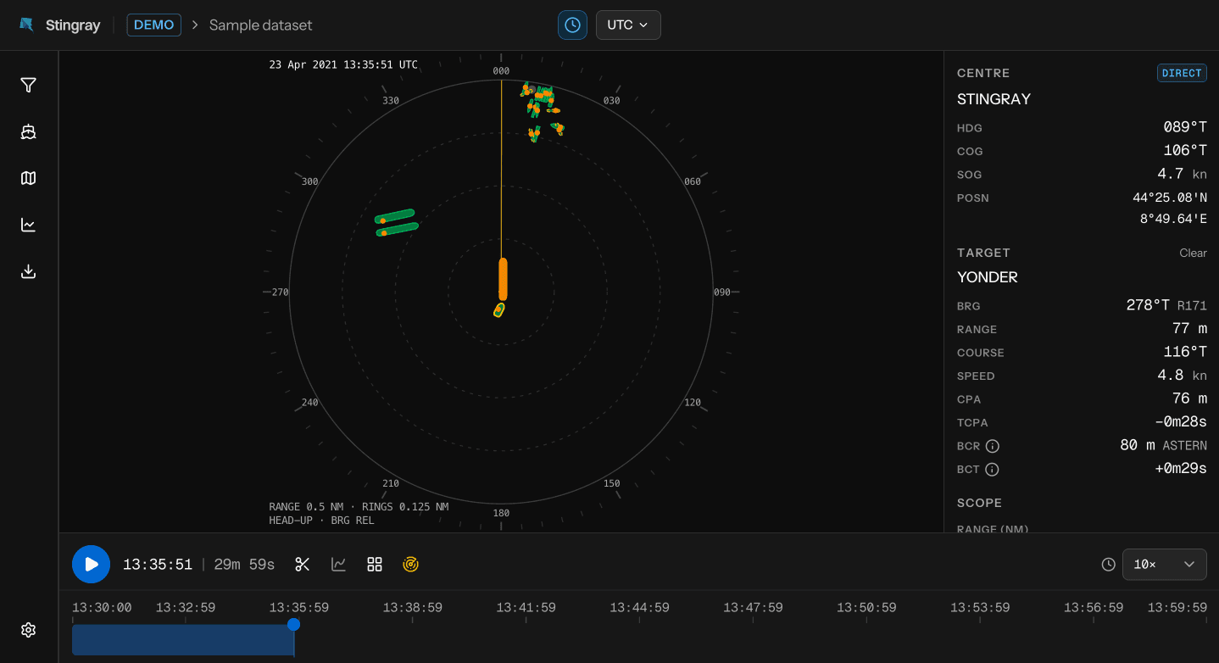Show BCT info tooltip icon
1219x663 pixels.
993,469
